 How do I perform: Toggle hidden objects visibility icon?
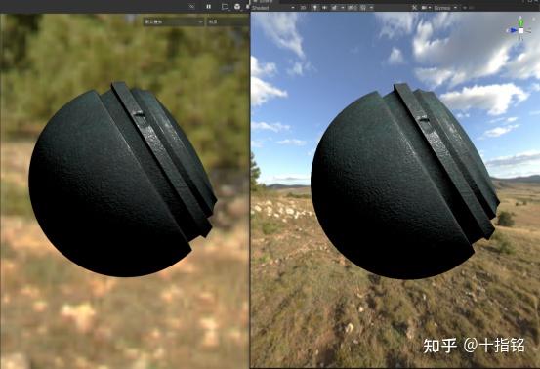[352, 8]
